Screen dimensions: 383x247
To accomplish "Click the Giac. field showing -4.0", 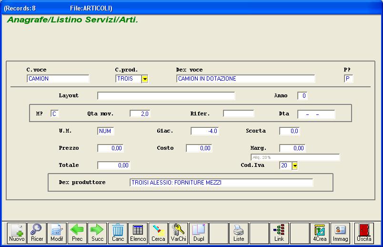I will point(205,131).
